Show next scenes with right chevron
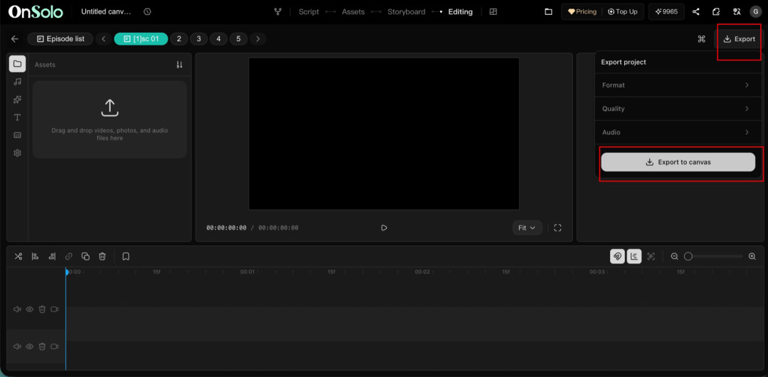The width and height of the screenshot is (768, 377). pyautogui.click(x=258, y=38)
